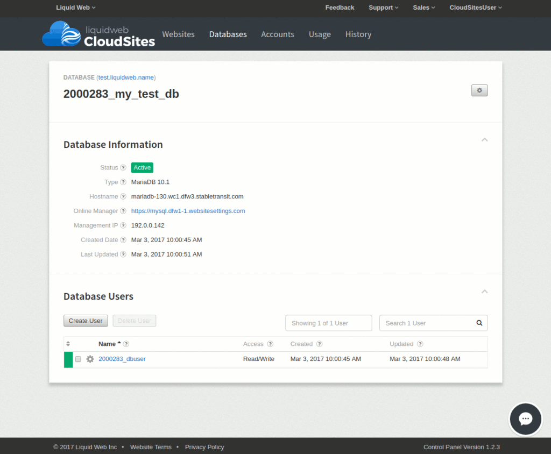
Task: Click Control Panel Version 1.2.3 text
Action: tap(461, 447)
